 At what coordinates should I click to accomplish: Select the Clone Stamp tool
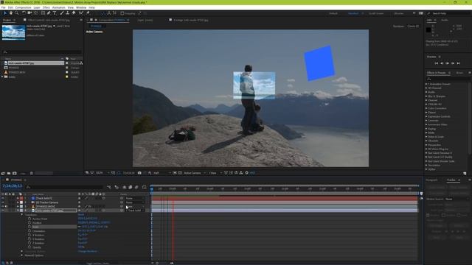67,13
